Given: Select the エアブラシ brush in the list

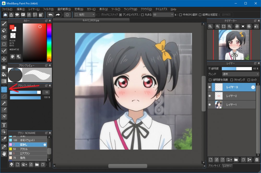Looking at the screenshot, I should (28, 153).
